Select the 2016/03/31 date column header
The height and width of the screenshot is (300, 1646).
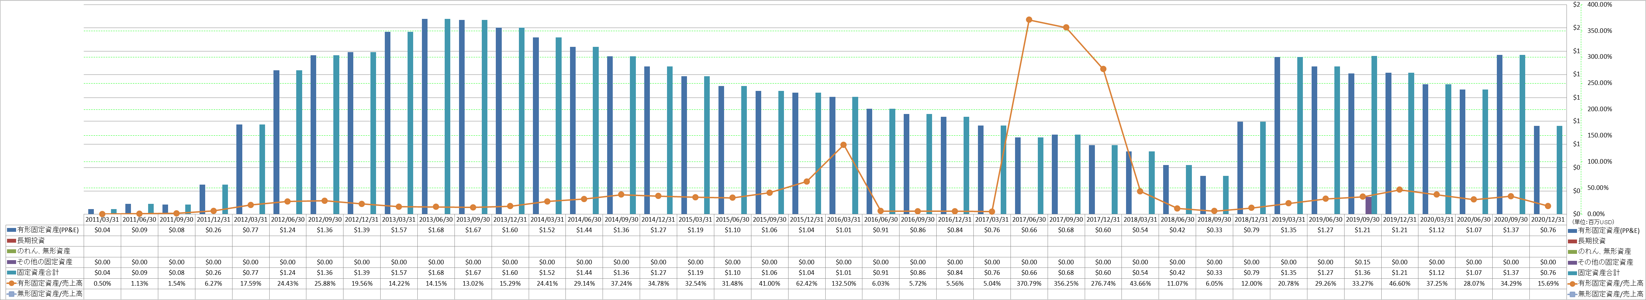843,219
